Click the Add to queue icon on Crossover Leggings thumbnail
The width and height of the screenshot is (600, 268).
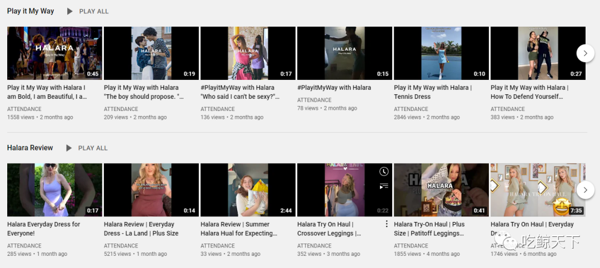click(384, 186)
